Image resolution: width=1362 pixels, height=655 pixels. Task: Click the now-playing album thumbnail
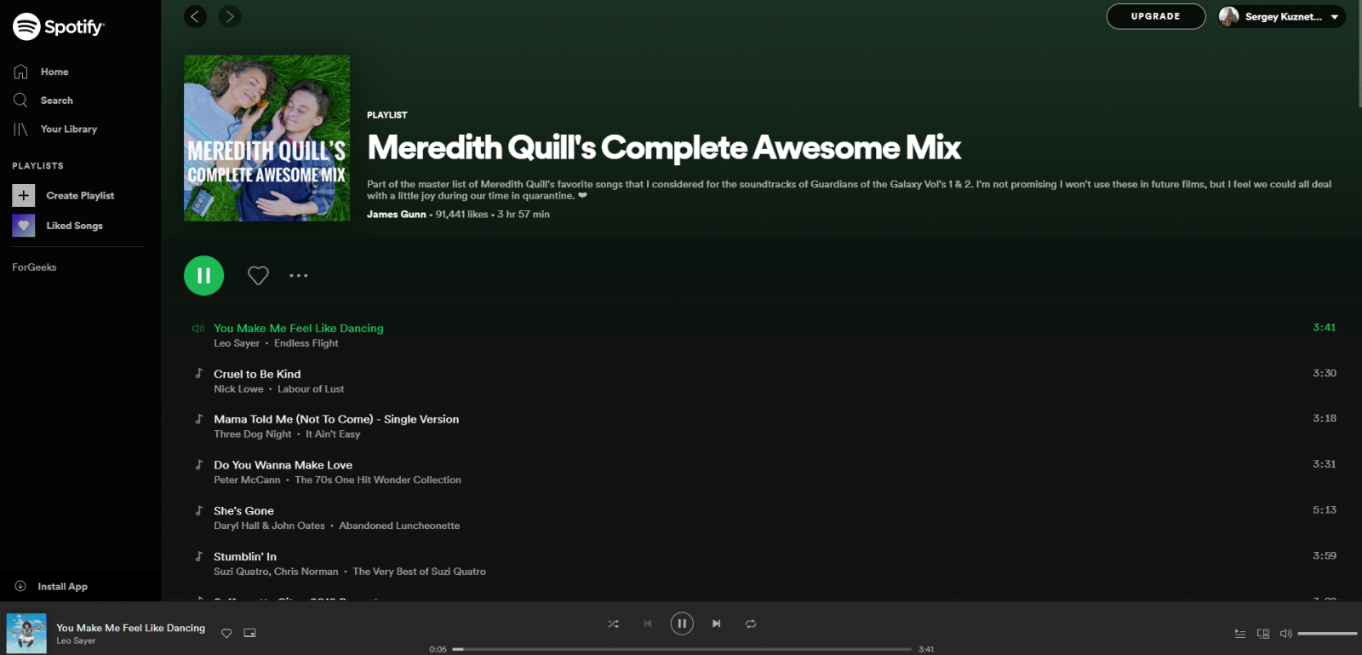point(26,633)
